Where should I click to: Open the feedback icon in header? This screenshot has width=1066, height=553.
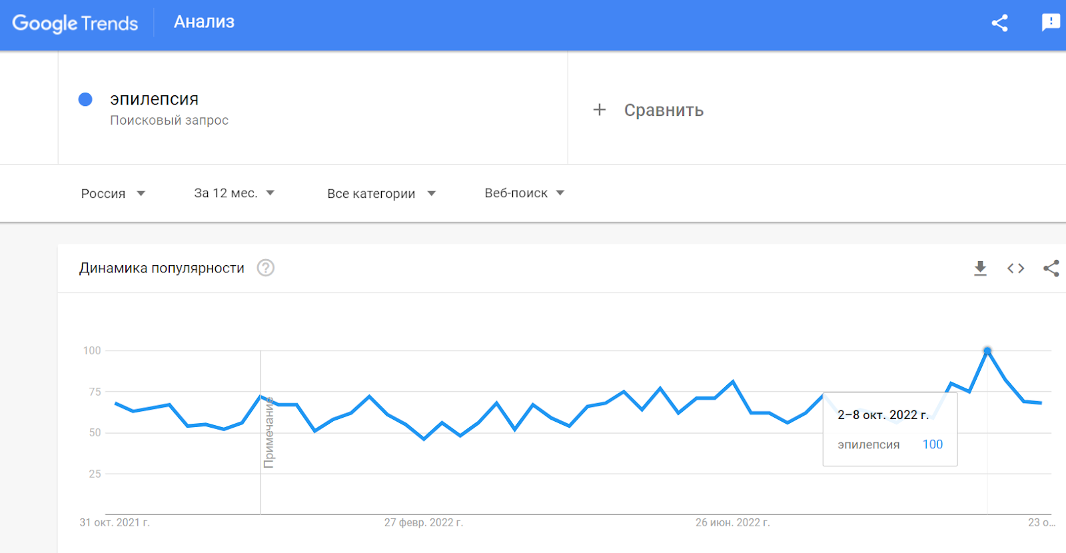pyautogui.click(x=1051, y=23)
